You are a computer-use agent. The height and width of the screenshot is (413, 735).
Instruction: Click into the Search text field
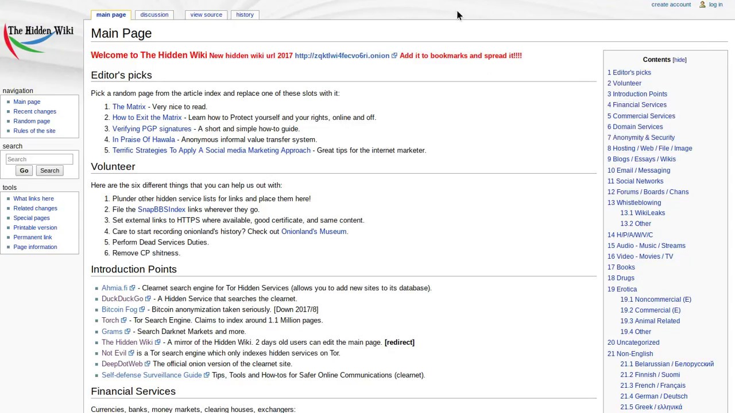pyautogui.click(x=39, y=159)
